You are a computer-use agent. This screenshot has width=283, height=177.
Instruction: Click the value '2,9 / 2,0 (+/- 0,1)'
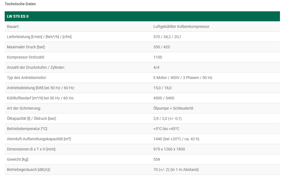coord(167,118)
